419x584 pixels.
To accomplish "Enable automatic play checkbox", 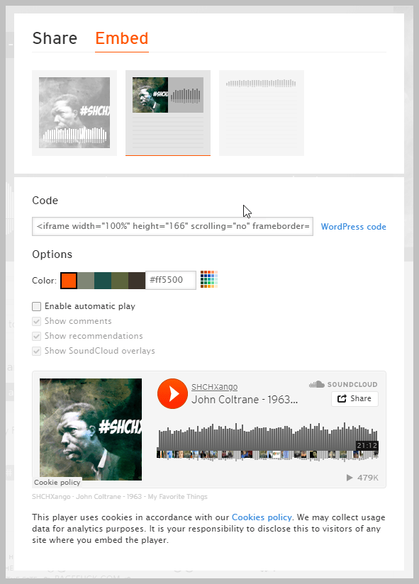I will pyautogui.click(x=36, y=306).
